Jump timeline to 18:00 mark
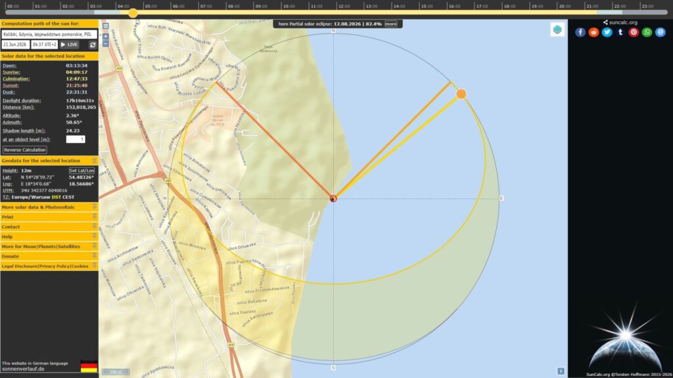 (509, 7)
